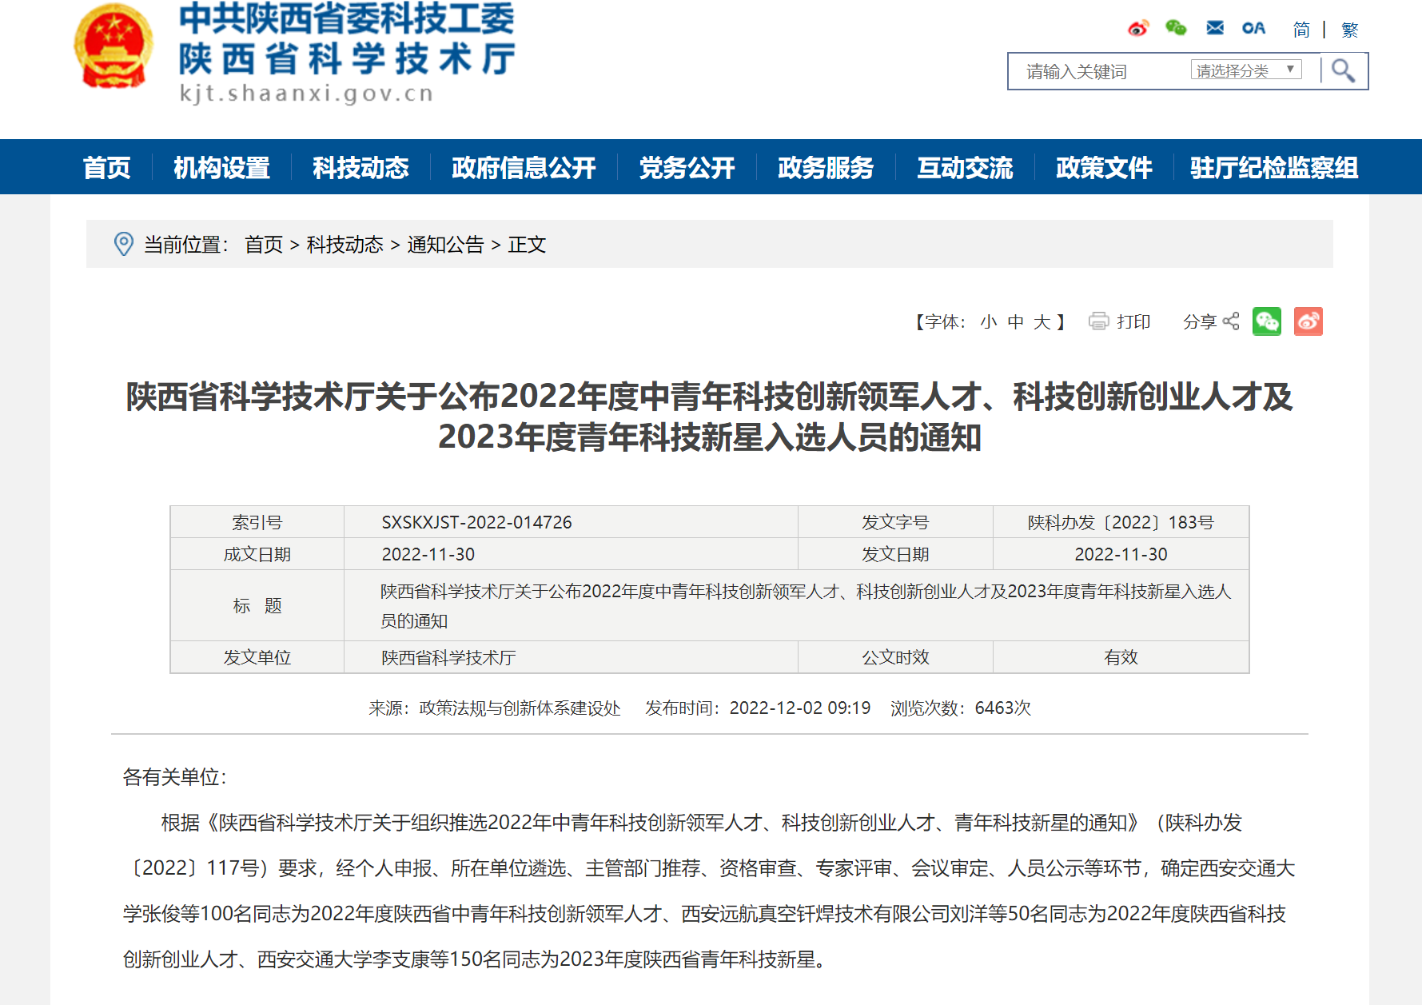Open the 政务服务 nav menu
The width and height of the screenshot is (1422, 1005).
point(826,167)
